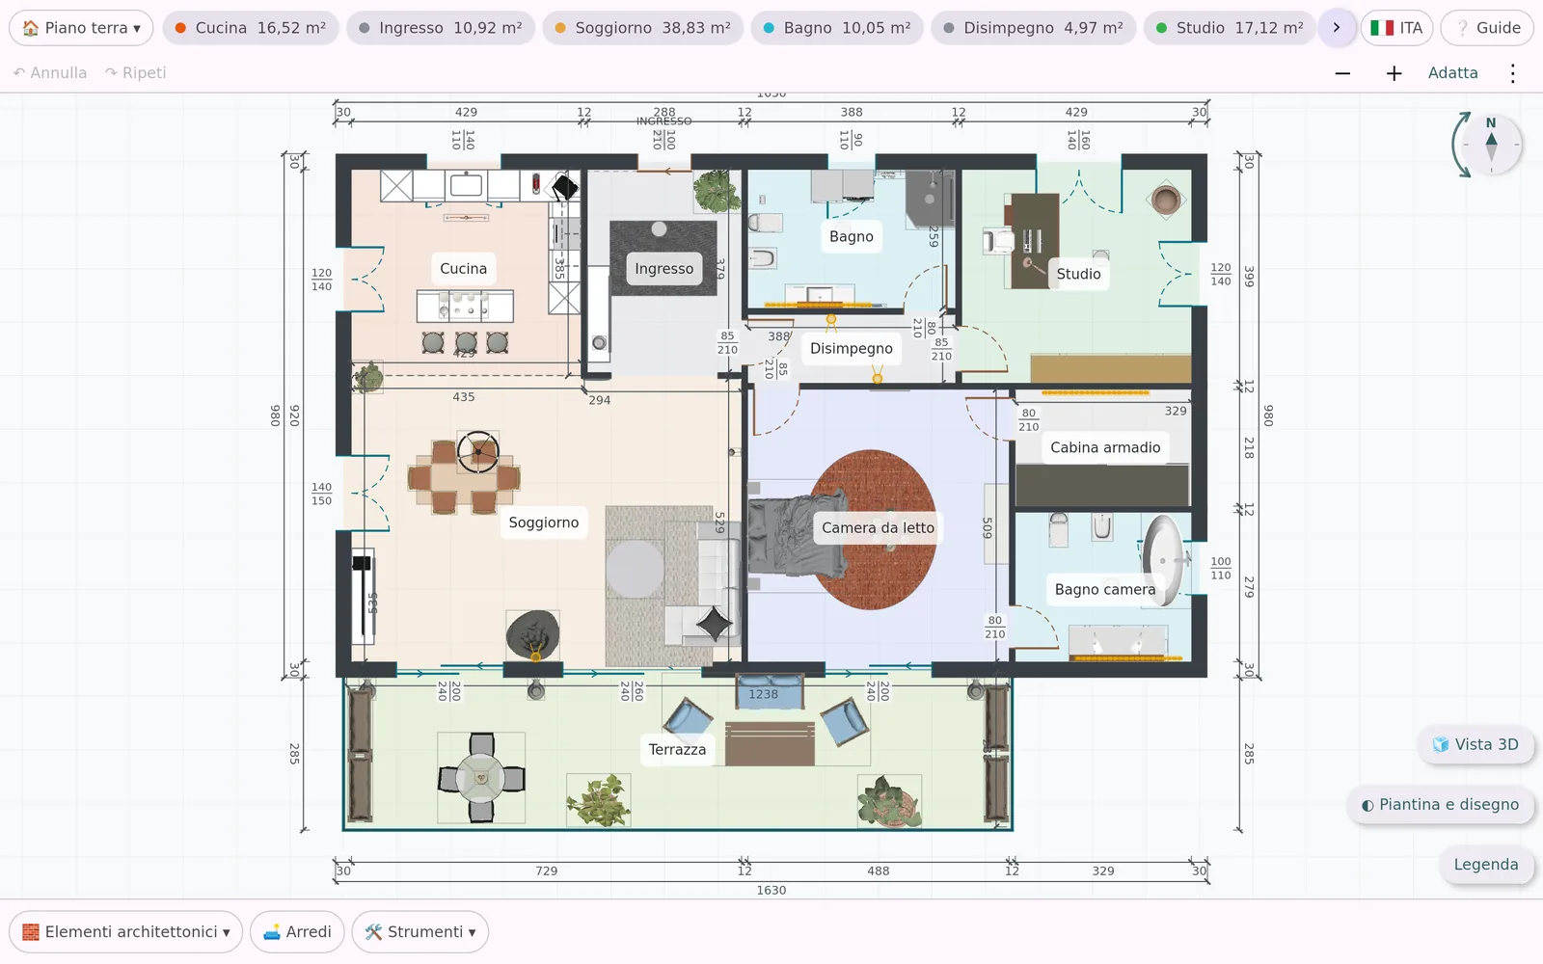
Task: Toggle Piantina e disegno mode
Action: click(1440, 805)
